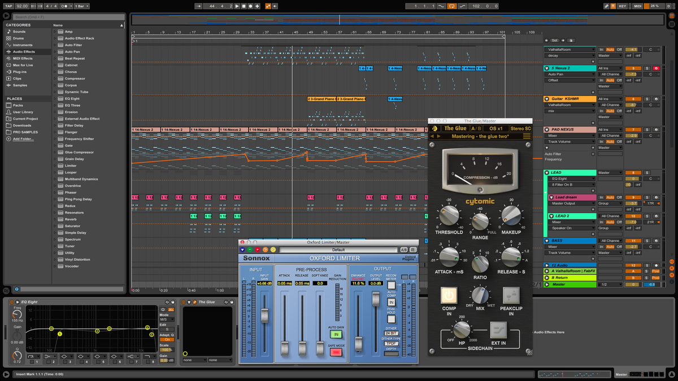
Task: Click the Sounds category icon in browser
Action: [x=8, y=32]
